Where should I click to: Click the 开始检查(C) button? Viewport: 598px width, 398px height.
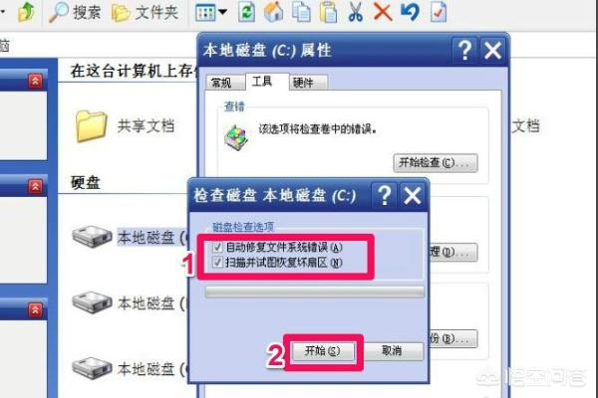pyautogui.click(x=436, y=163)
